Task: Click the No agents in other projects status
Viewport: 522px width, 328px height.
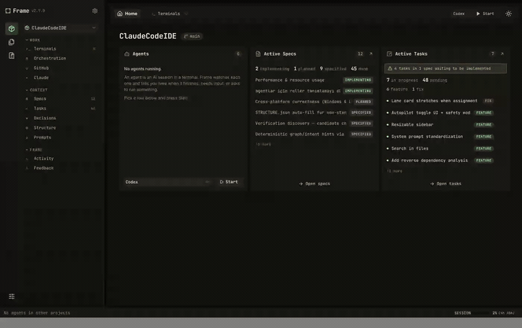Action: pyautogui.click(x=37, y=313)
